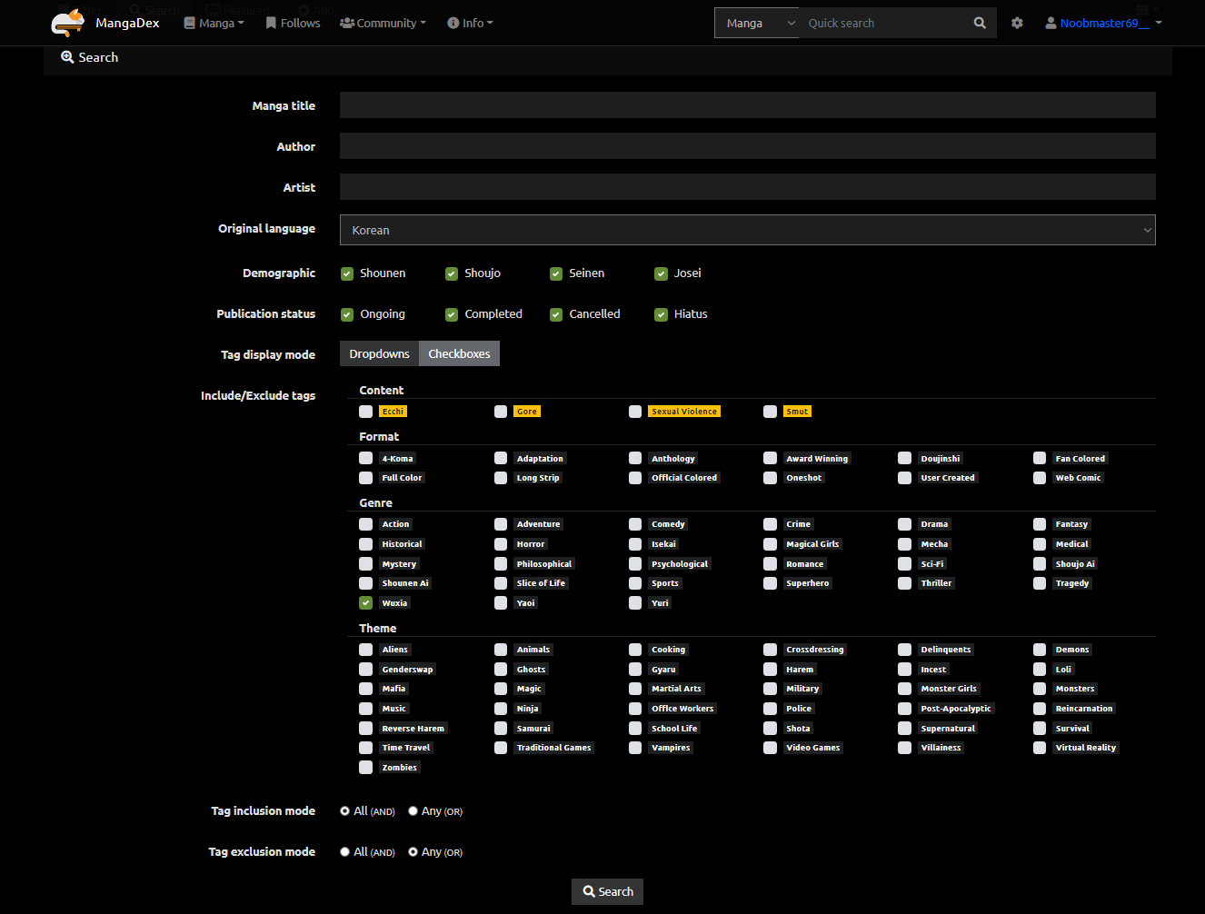
Task: Click the user profile avatar icon
Action: point(1051,23)
